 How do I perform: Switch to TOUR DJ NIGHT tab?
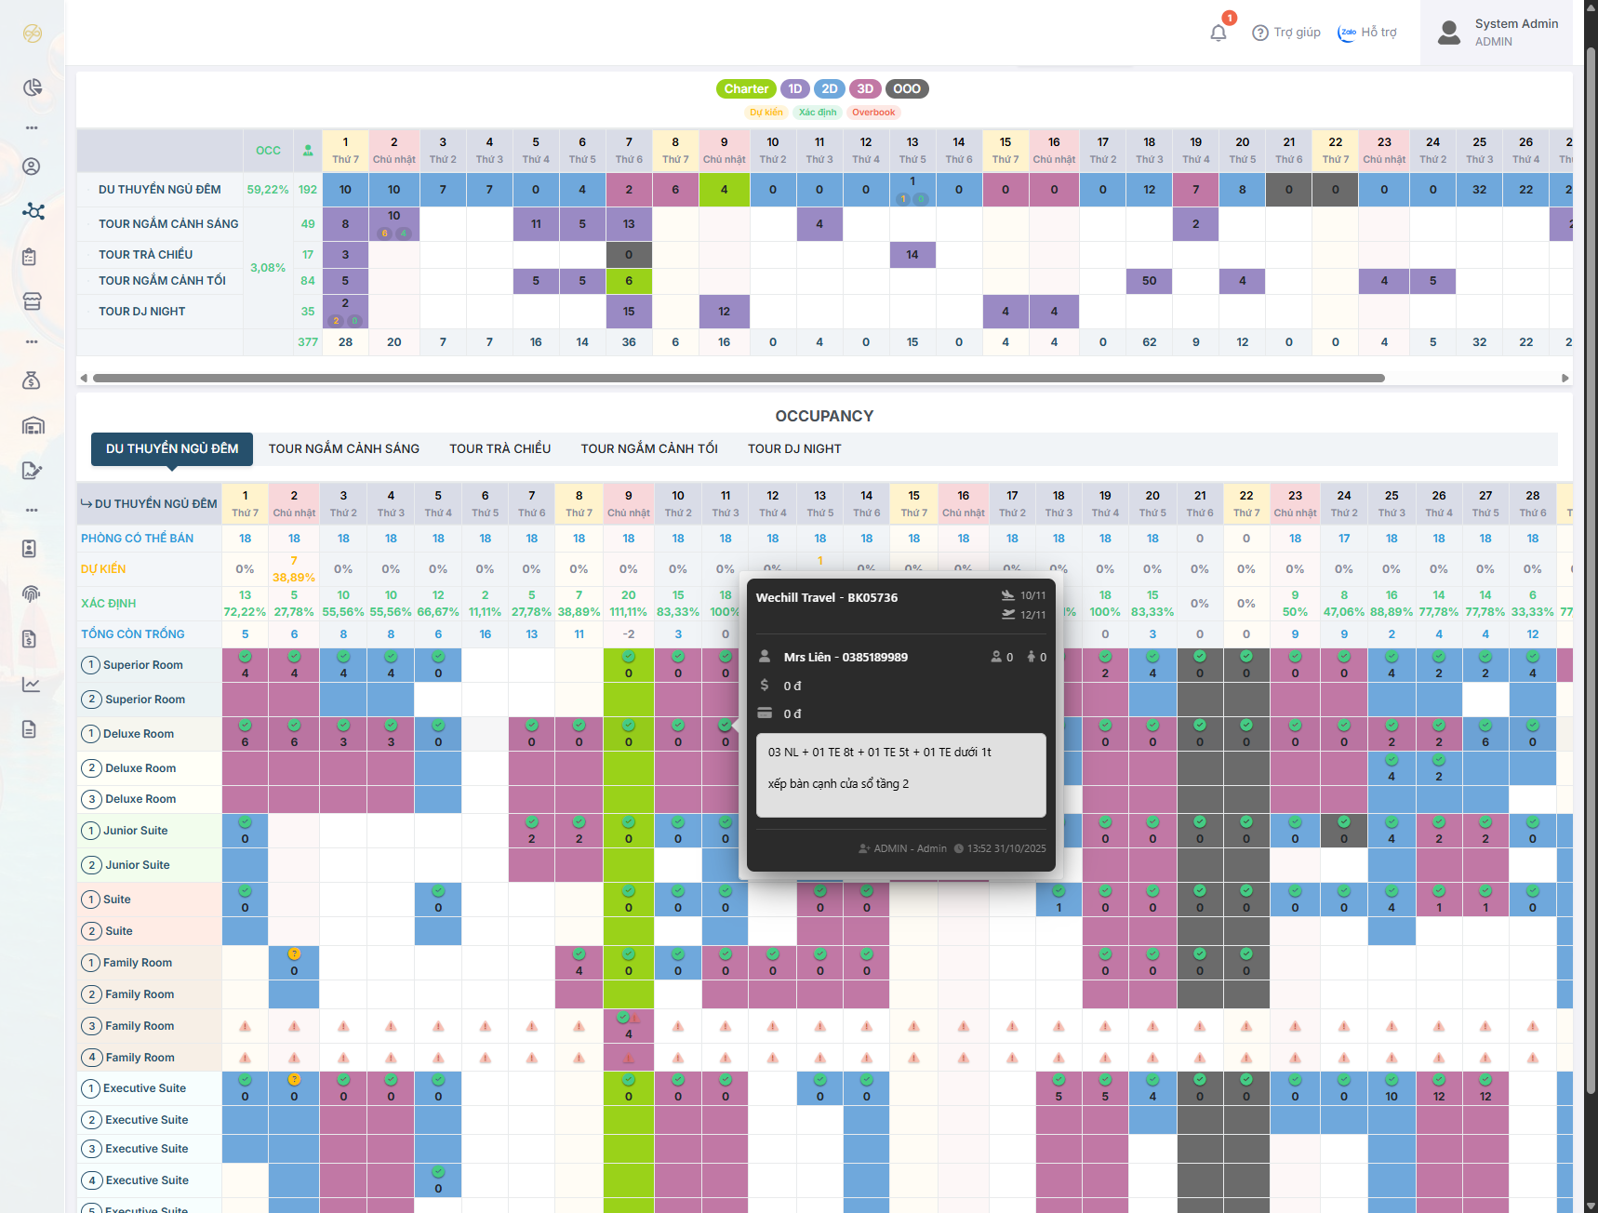pos(793,449)
